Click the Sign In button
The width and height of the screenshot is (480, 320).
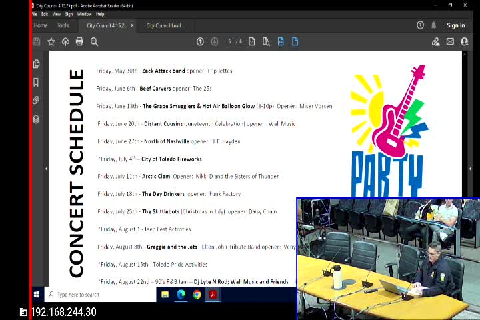(456, 25)
